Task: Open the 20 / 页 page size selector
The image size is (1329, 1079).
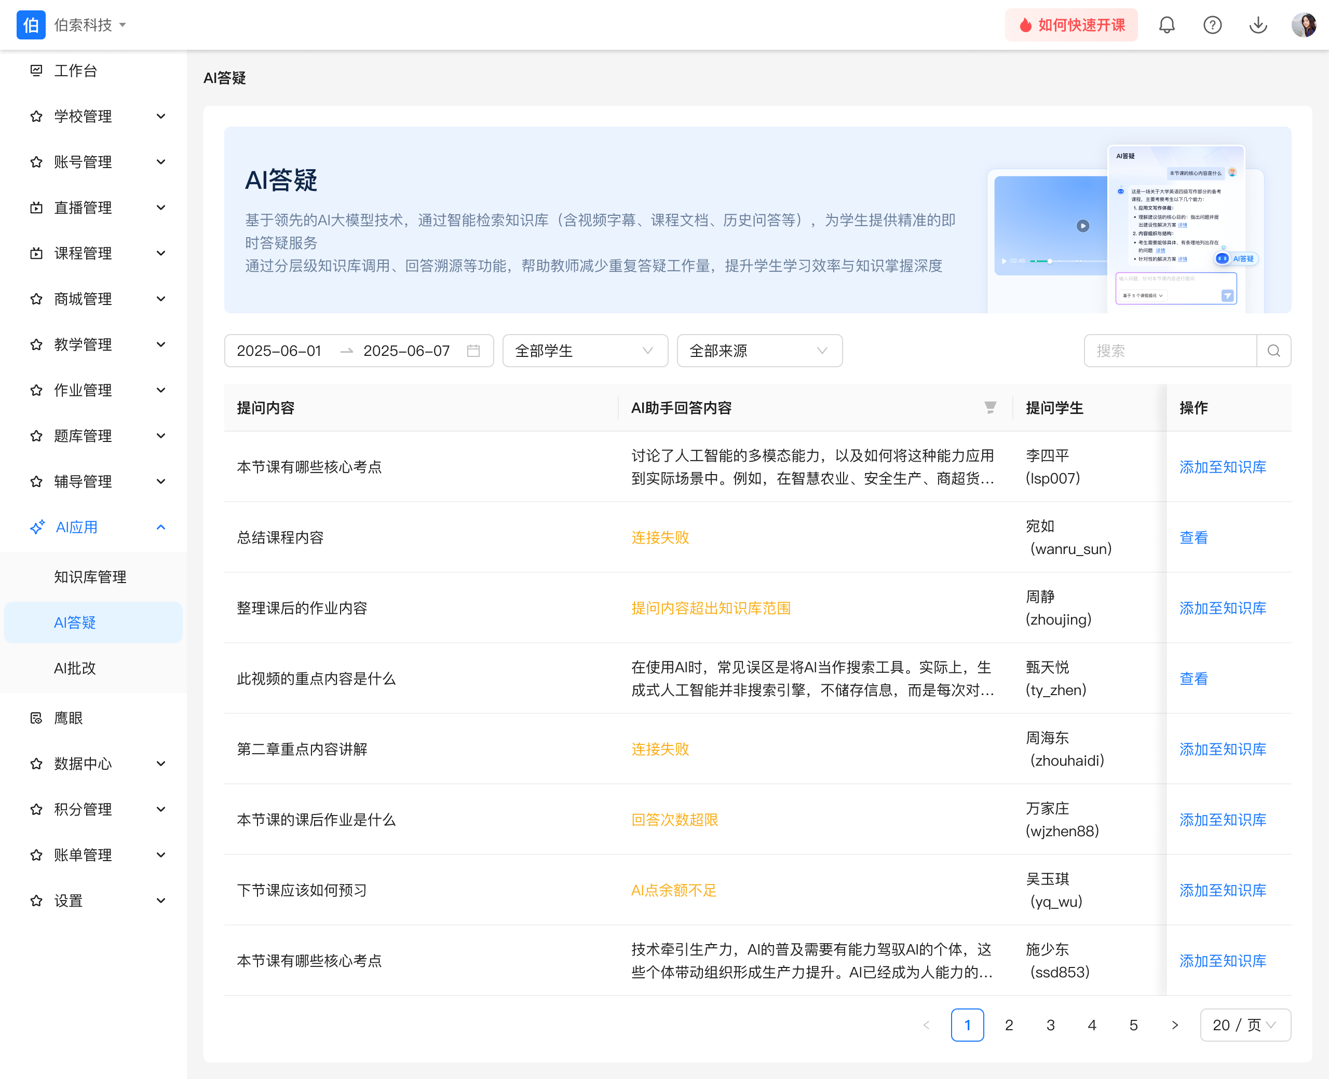Action: click(x=1244, y=1025)
